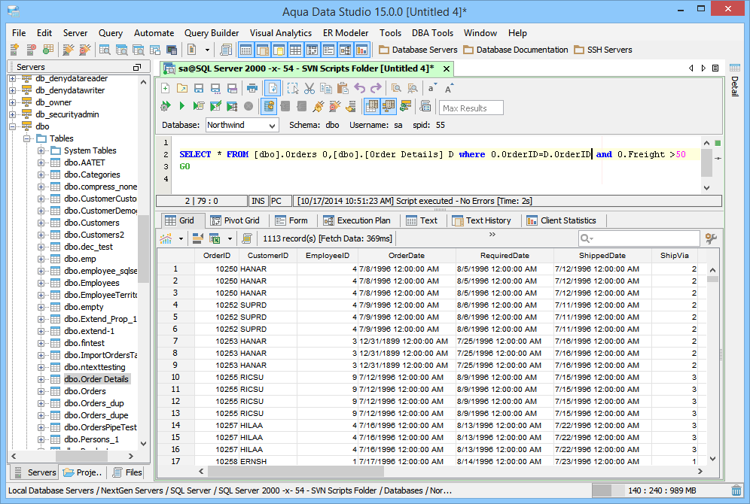Viewport: 750px width, 504px height.
Task: Click the New script icon in editor toolbar
Action: pyautogui.click(x=166, y=88)
